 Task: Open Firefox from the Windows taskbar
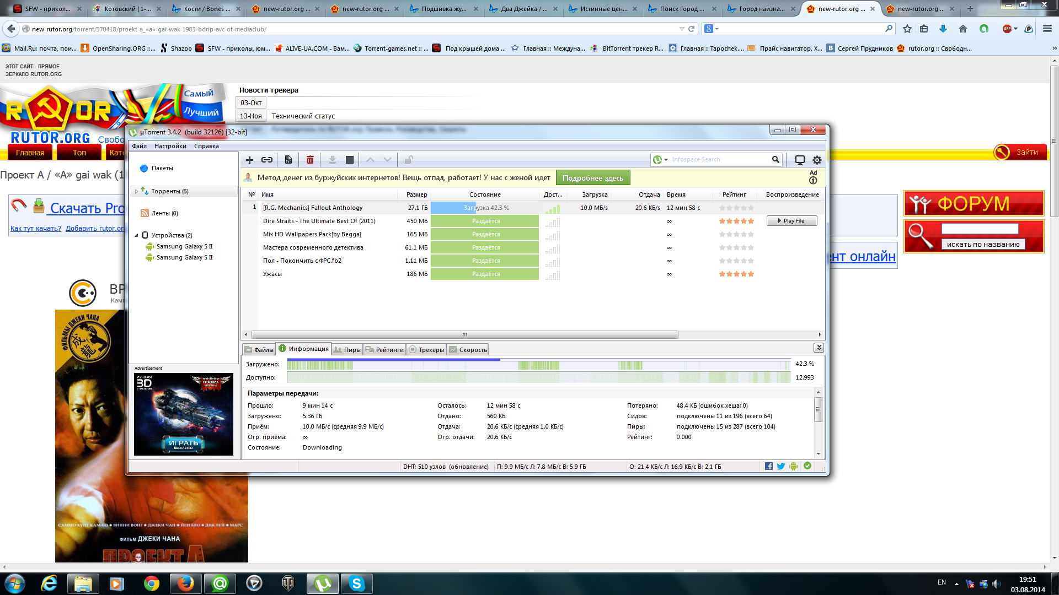pos(185,583)
